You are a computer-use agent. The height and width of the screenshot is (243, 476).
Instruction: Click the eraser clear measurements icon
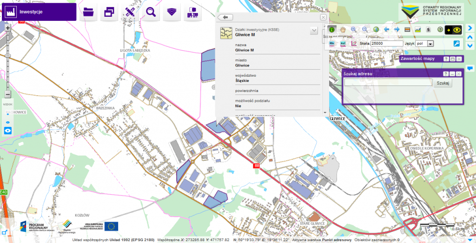click(354, 43)
